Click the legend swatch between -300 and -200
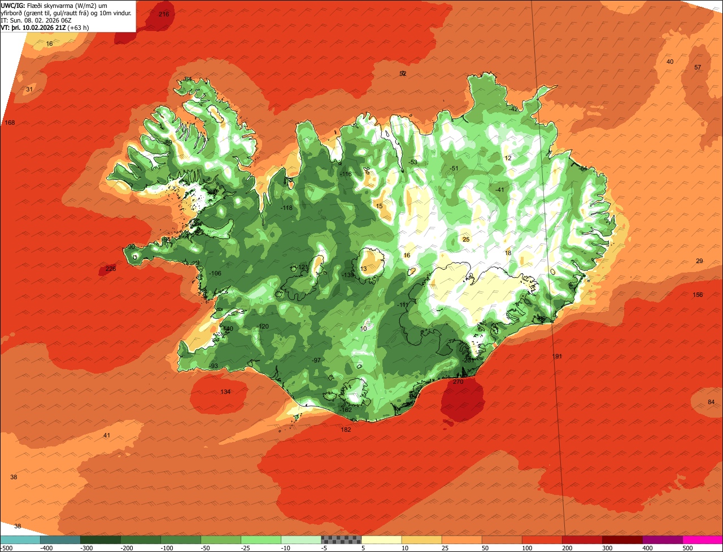723x552 pixels. [100, 540]
